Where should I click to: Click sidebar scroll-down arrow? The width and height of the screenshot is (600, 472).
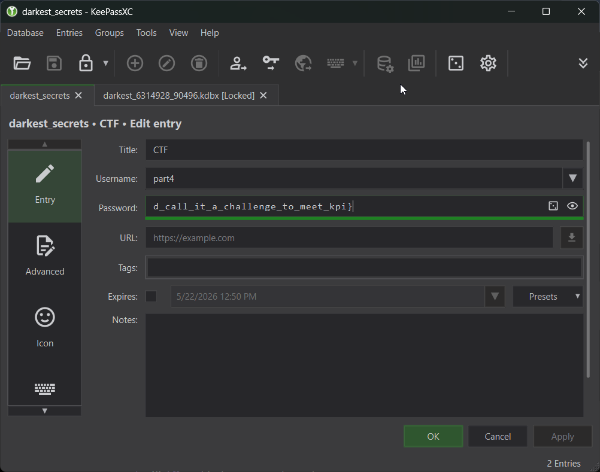tap(45, 411)
